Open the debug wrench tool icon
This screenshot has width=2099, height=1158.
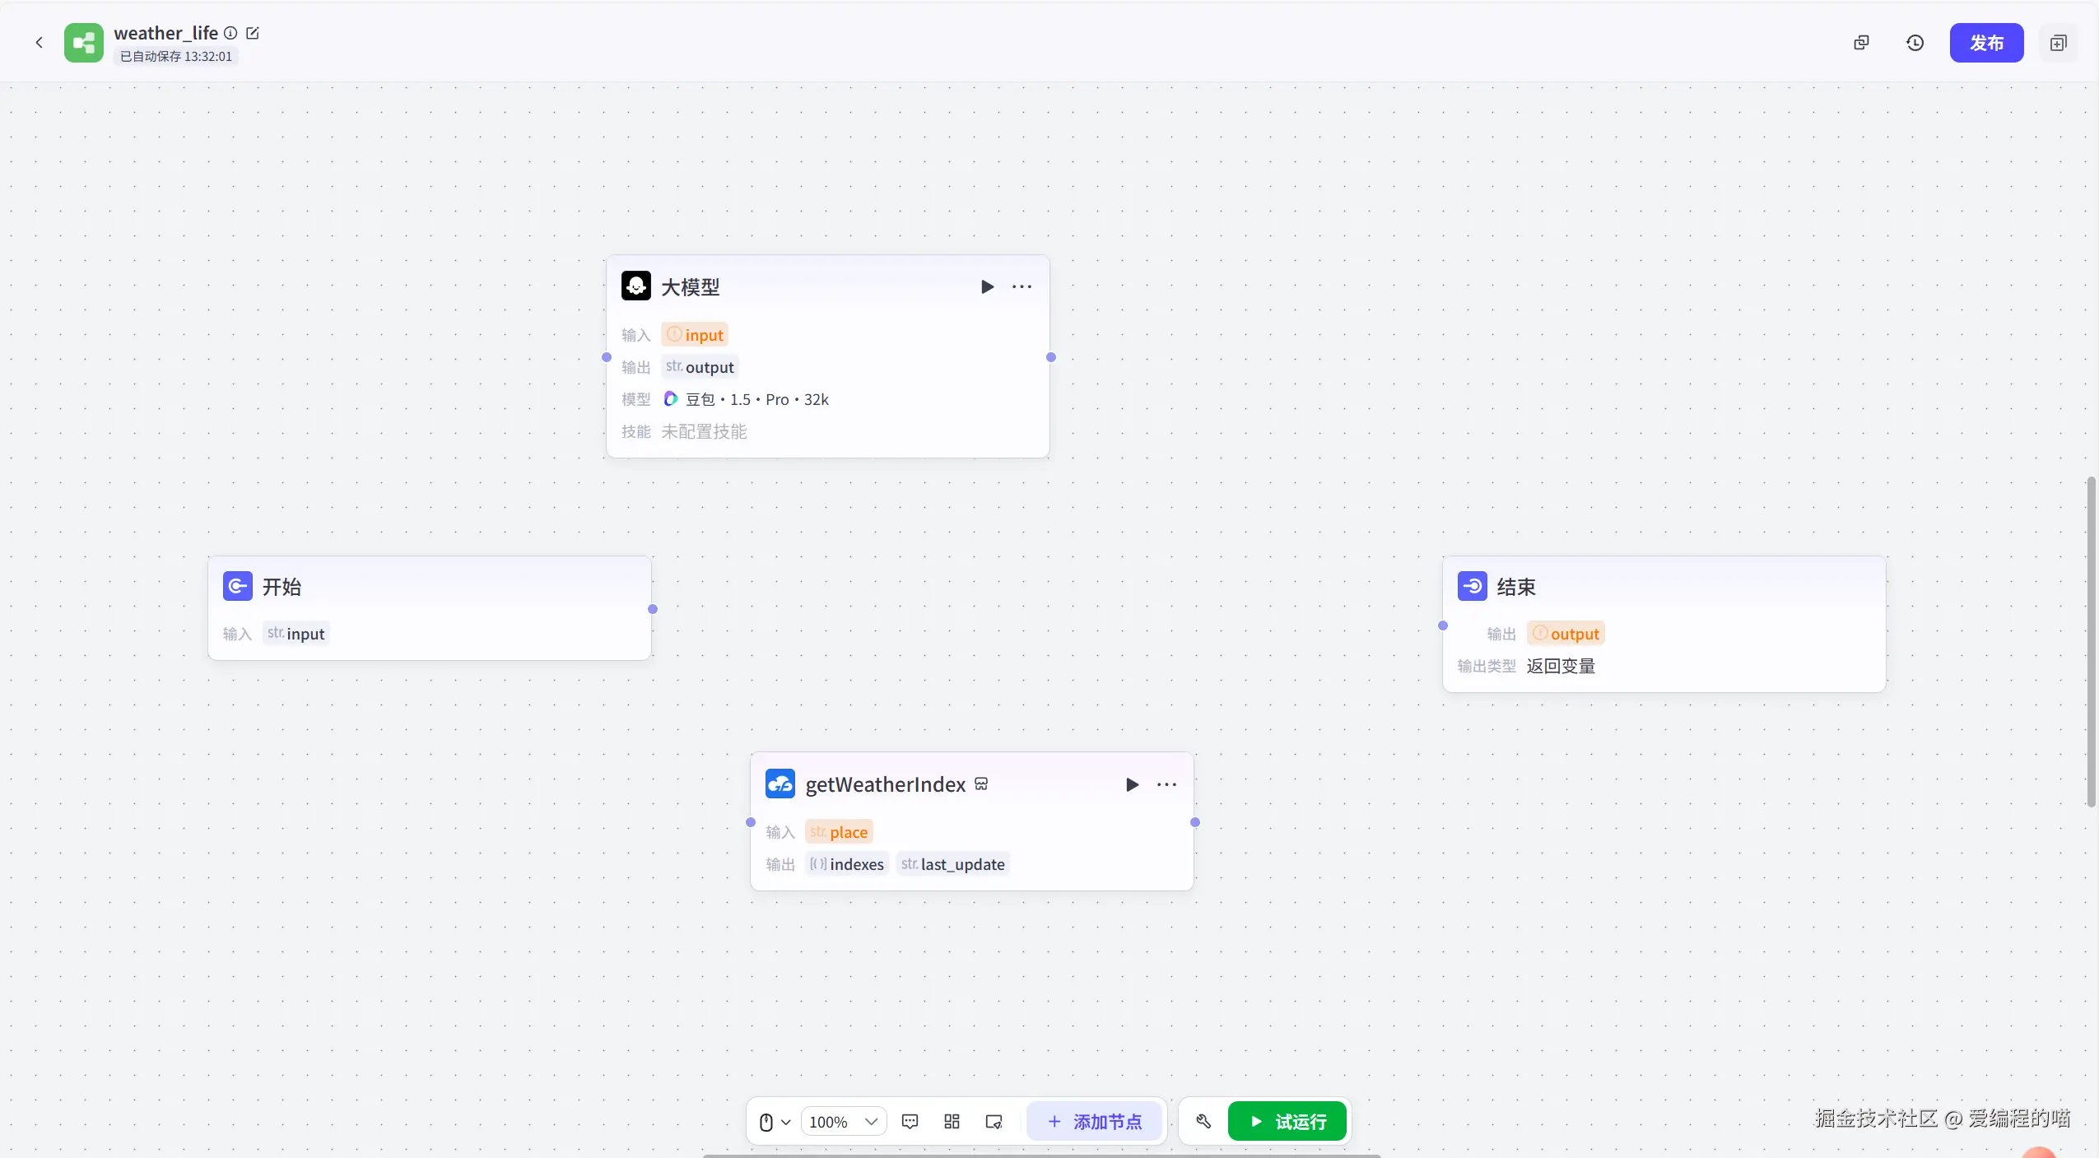[1203, 1121]
